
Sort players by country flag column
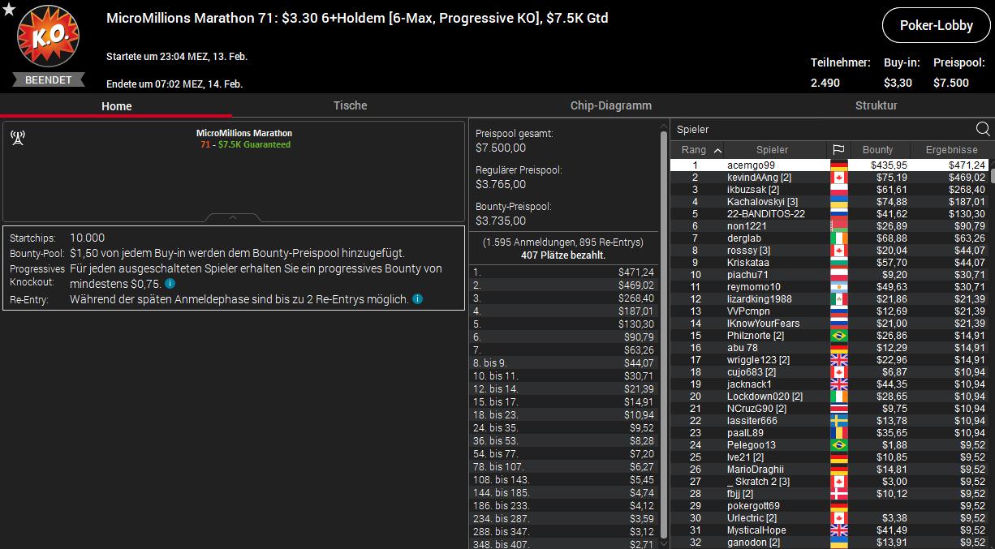[x=838, y=150]
